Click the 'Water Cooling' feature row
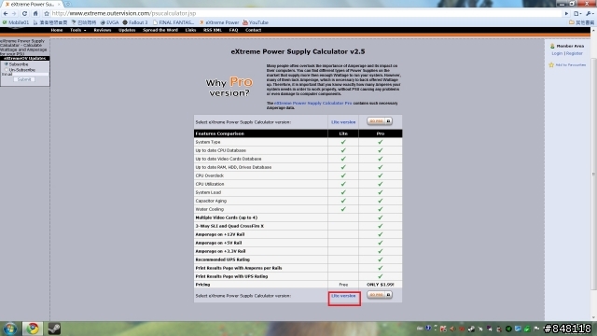This screenshot has height=336, width=597. click(x=298, y=209)
